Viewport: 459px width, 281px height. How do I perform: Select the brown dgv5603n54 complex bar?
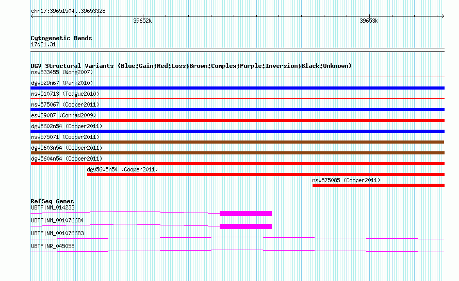(237, 153)
